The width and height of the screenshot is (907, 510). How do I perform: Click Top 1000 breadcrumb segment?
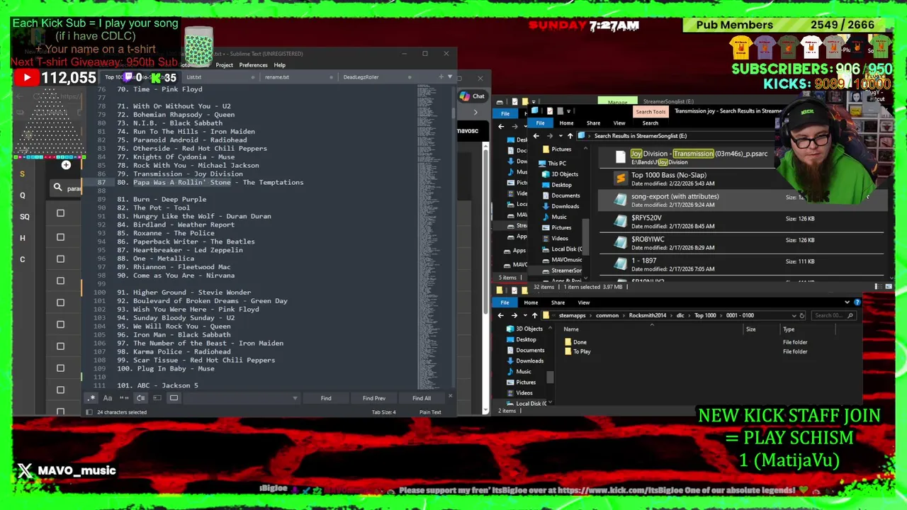705,315
